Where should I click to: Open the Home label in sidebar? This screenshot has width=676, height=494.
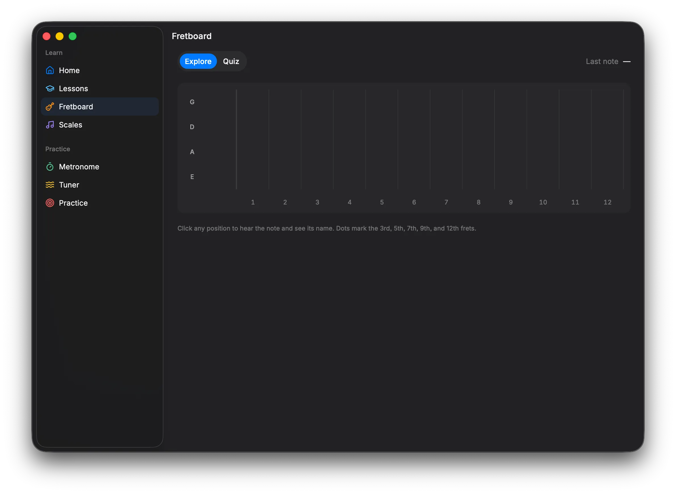(69, 71)
